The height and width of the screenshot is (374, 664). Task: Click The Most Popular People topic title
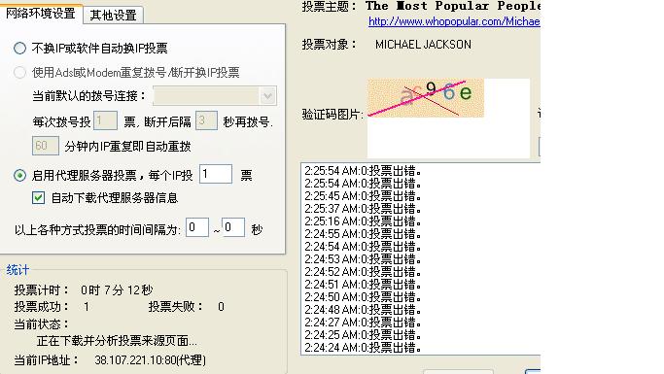click(x=453, y=6)
